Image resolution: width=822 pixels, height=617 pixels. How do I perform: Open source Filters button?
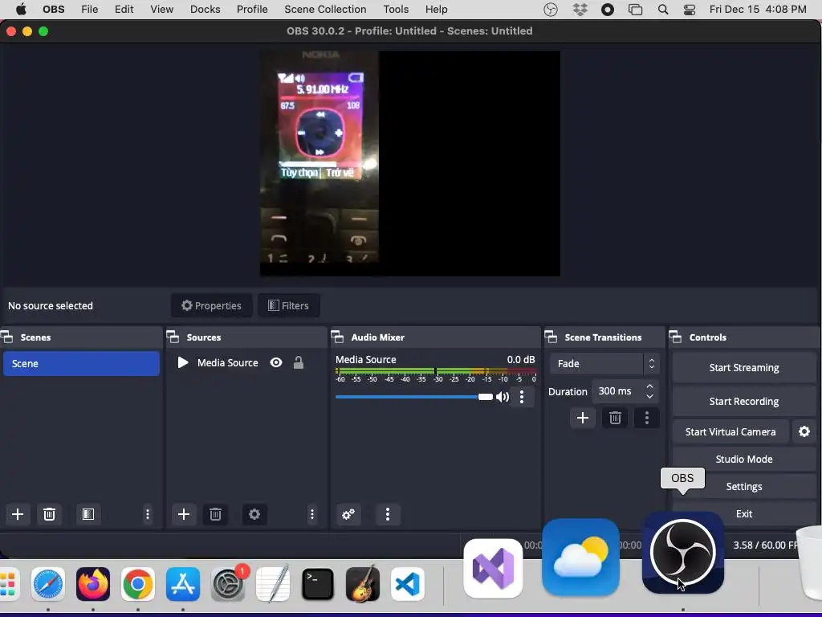(x=288, y=305)
